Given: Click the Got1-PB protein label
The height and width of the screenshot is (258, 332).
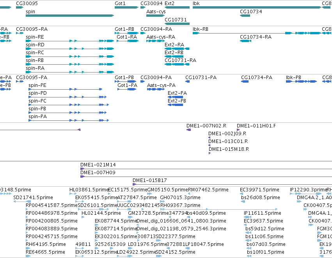Looking at the screenshot, I should 124,78.
